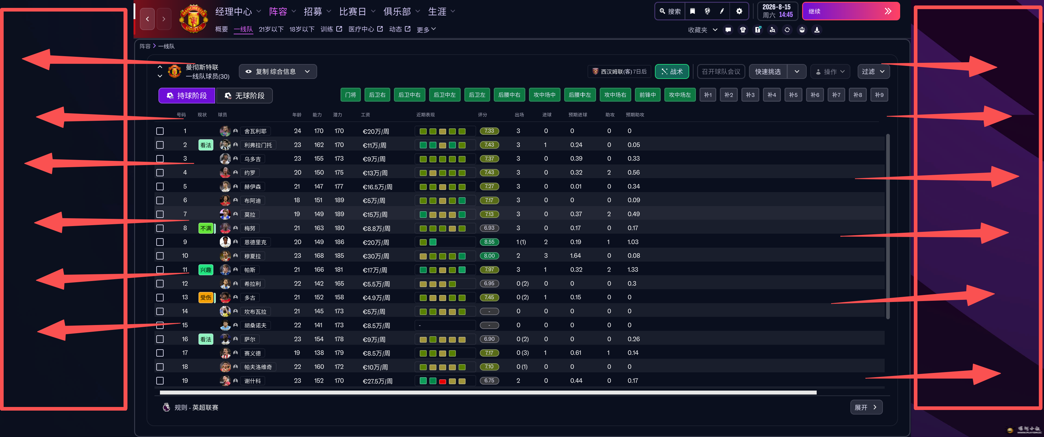
Task: Click the back navigation arrow
Action: point(147,19)
